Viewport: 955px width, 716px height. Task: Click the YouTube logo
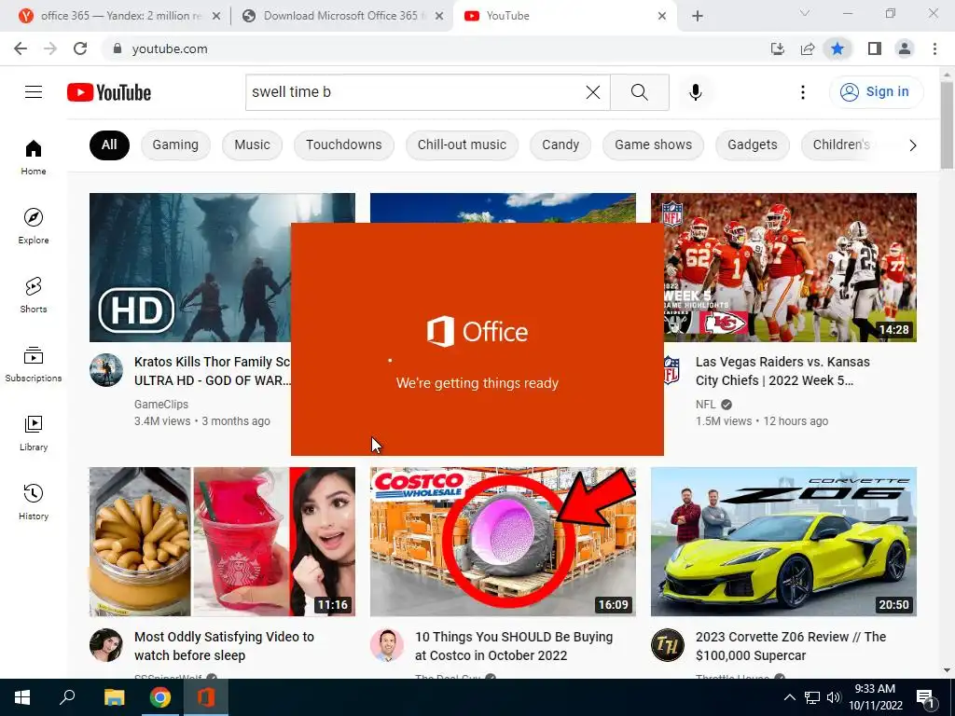point(109,92)
